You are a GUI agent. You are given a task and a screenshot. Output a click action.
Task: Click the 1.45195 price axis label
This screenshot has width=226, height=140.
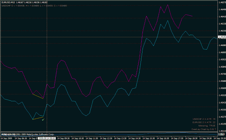pyautogui.click(x=222, y=124)
